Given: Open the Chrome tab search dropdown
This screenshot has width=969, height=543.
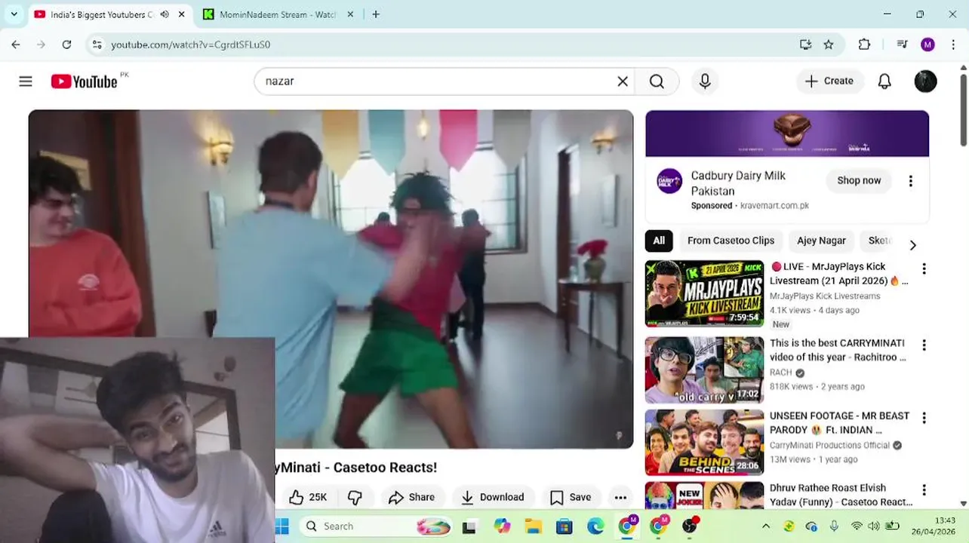Looking at the screenshot, I should 14,14.
